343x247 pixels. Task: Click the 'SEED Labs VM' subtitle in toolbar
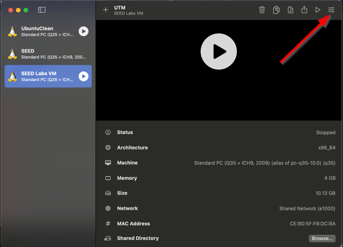(128, 13)
